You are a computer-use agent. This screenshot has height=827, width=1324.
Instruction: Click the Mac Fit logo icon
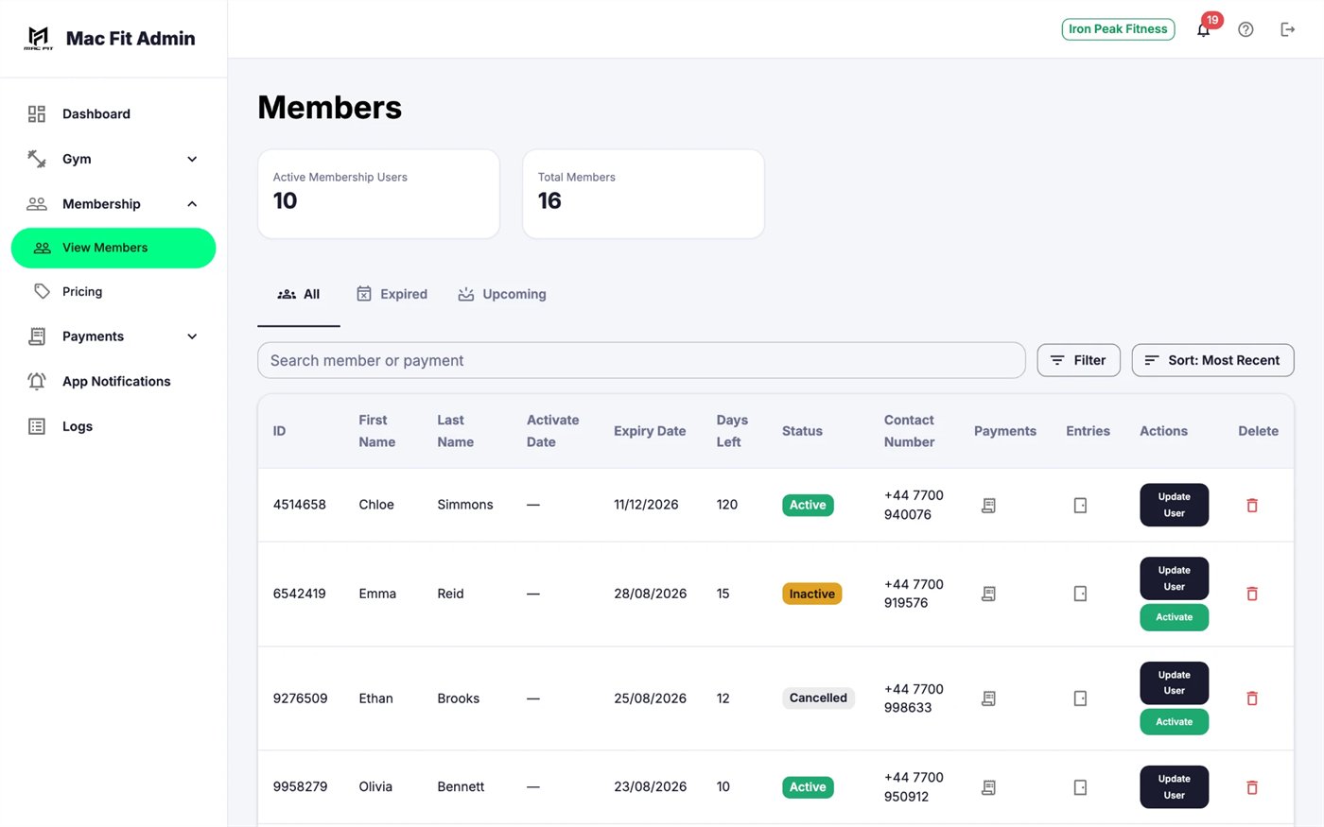coord(38,38)
